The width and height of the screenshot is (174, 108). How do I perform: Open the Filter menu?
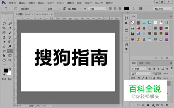[70, 3]
